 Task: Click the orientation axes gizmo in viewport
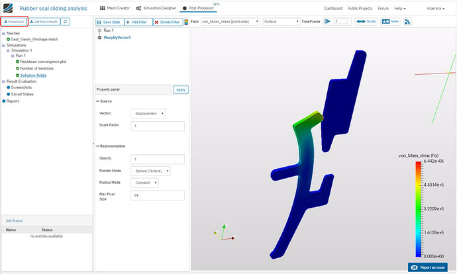(225, 233)
